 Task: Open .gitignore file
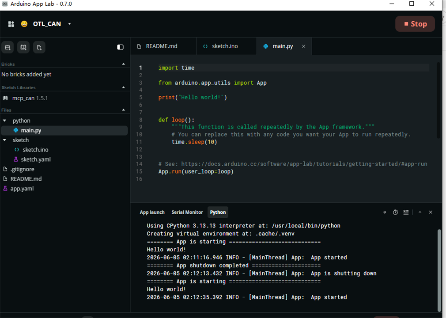point(22,169)
